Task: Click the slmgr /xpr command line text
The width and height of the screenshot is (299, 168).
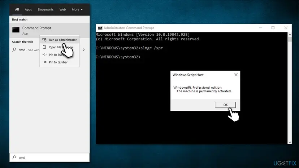Action: 152,48
